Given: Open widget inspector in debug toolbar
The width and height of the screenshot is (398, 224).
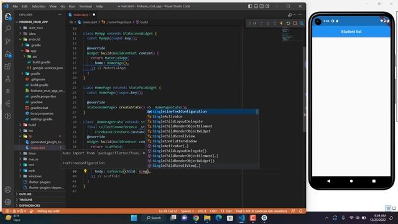Looking at the screenshot, I should pos(302,23).
